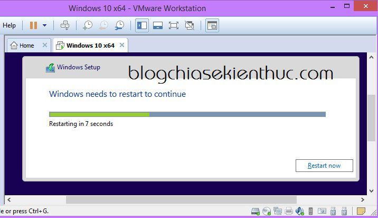Toggle the library sidebar view icon
Screen dimensions: 378x218
tap(142, 25)
